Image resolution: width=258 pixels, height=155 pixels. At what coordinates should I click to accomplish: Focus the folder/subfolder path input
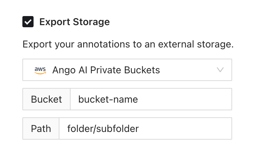coord(145,128)
